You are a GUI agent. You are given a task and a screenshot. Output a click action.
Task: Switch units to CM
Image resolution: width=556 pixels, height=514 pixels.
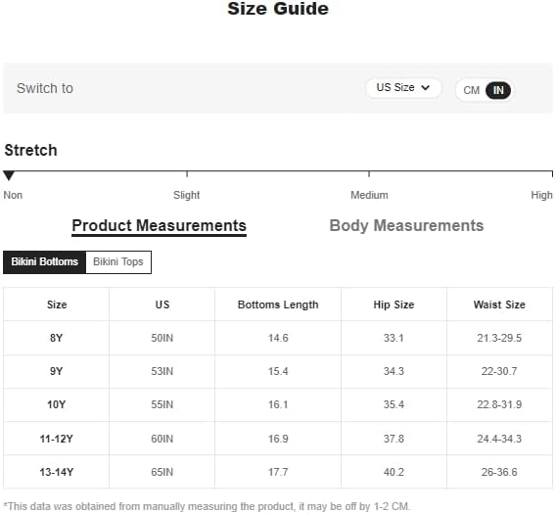[471, 90]
